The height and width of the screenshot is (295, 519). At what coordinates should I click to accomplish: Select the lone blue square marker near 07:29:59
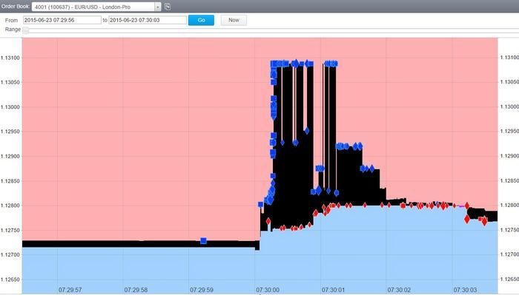[204, 241]
